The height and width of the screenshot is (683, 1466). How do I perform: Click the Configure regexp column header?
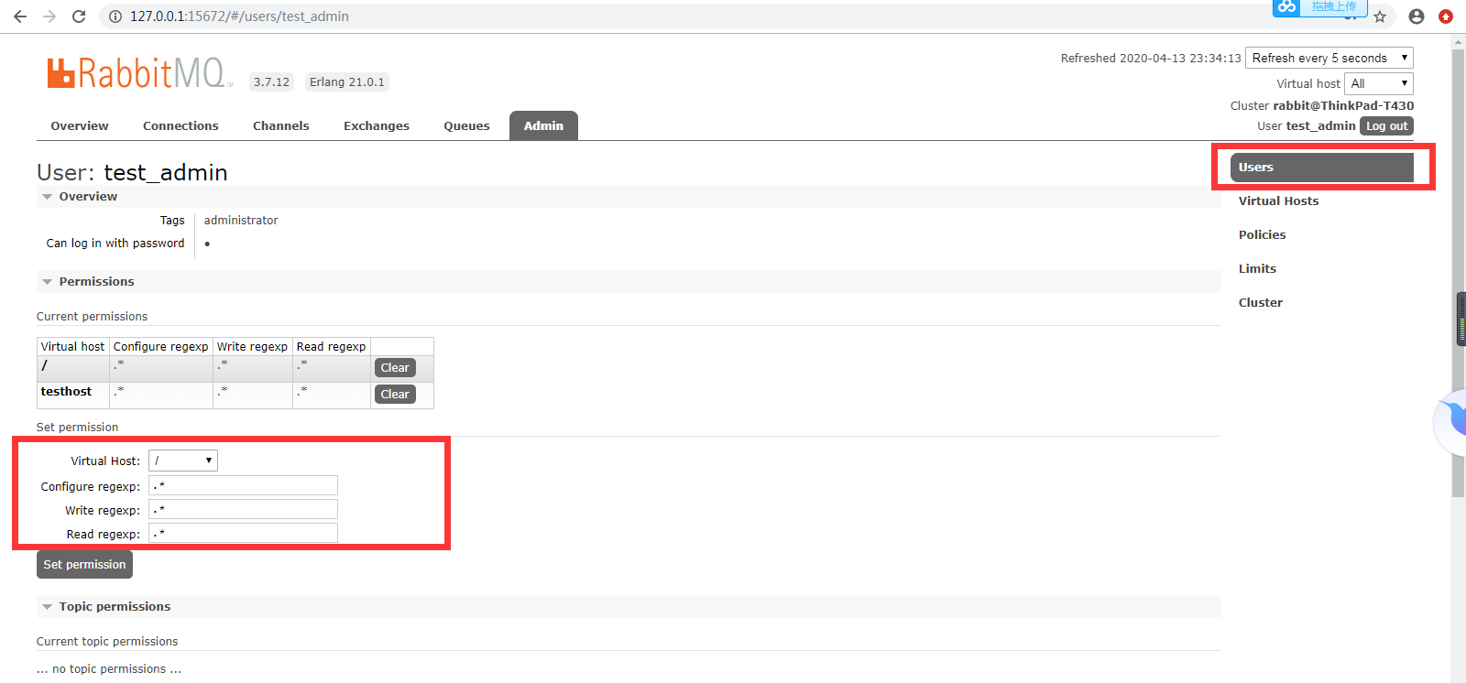point(161,347)
